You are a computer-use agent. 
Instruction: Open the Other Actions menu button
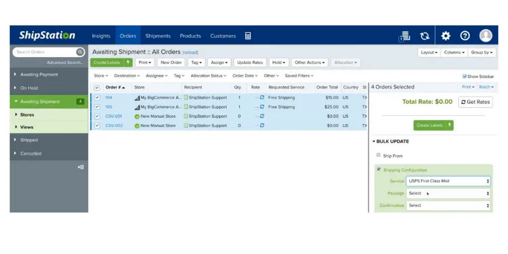tap(310, 63)
